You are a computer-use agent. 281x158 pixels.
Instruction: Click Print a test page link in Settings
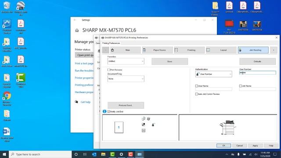(84, 63)
